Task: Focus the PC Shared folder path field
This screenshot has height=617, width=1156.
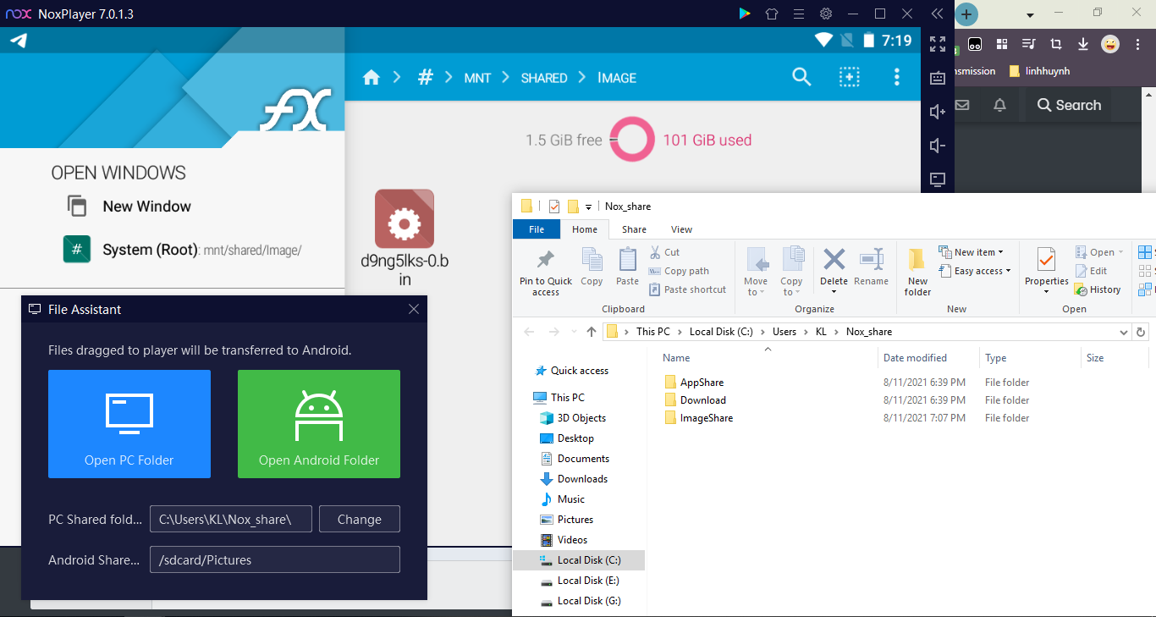Action: [x=231, y=519]
